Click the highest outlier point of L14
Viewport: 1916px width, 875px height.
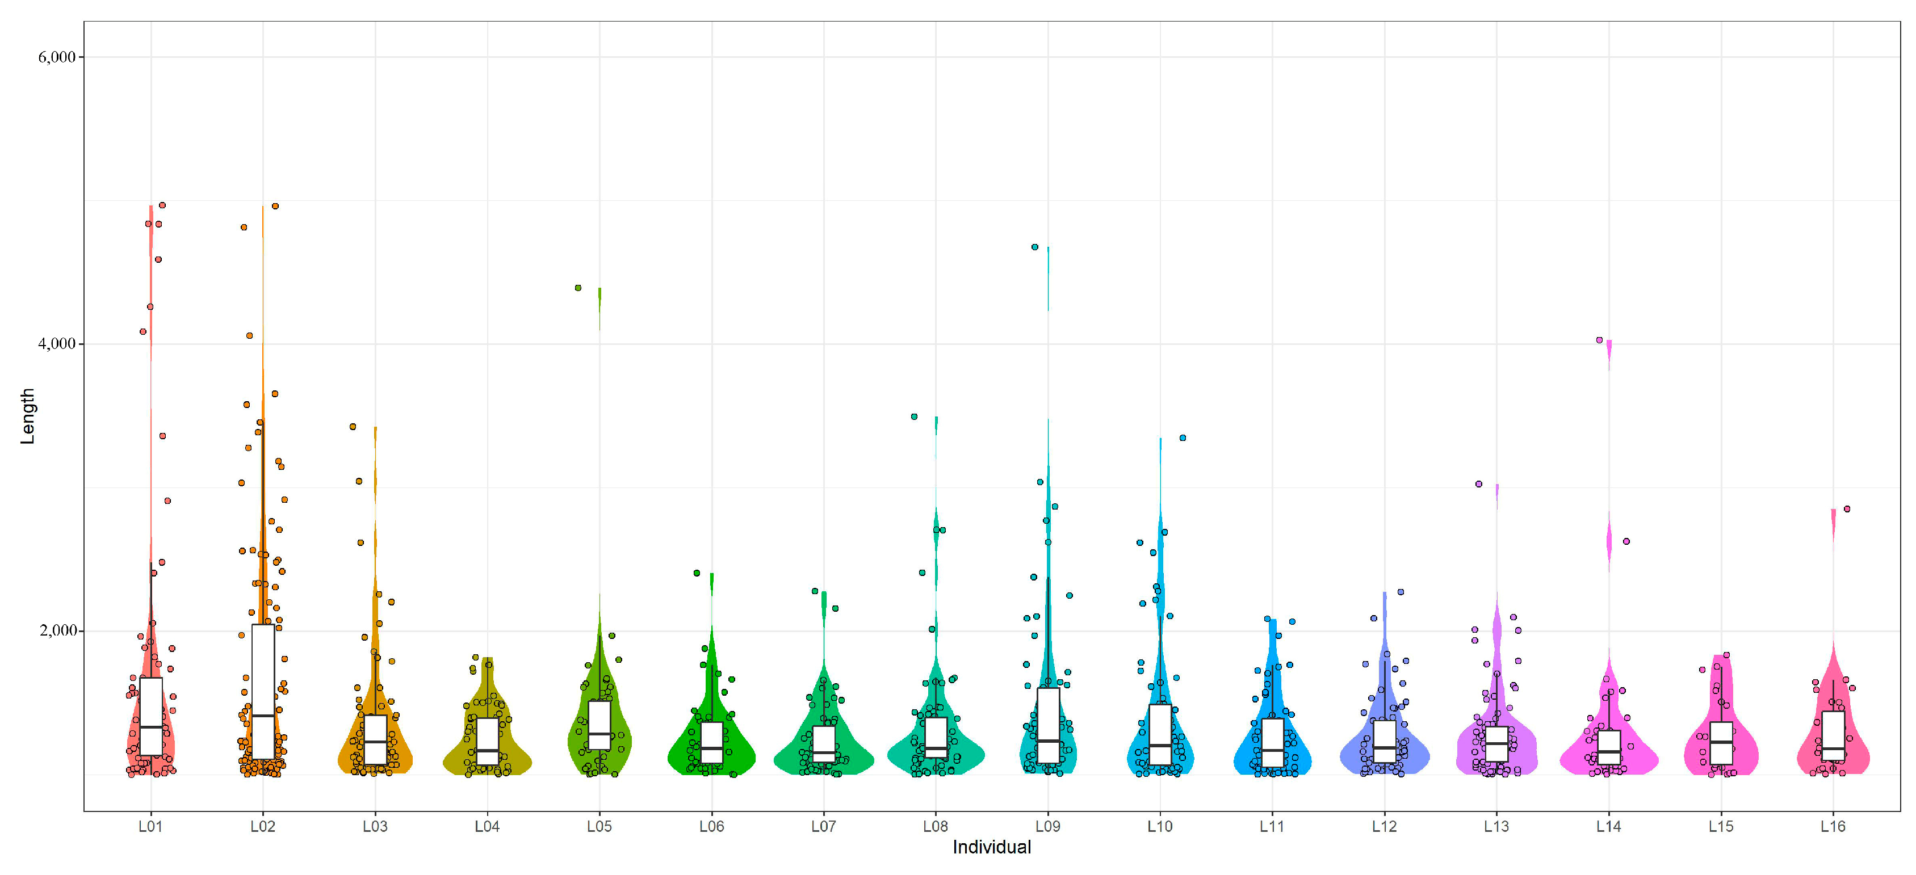1599,340
